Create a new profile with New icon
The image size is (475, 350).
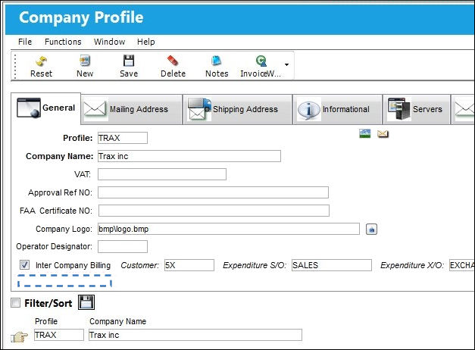pyautogui.click(x=85, y=67)
